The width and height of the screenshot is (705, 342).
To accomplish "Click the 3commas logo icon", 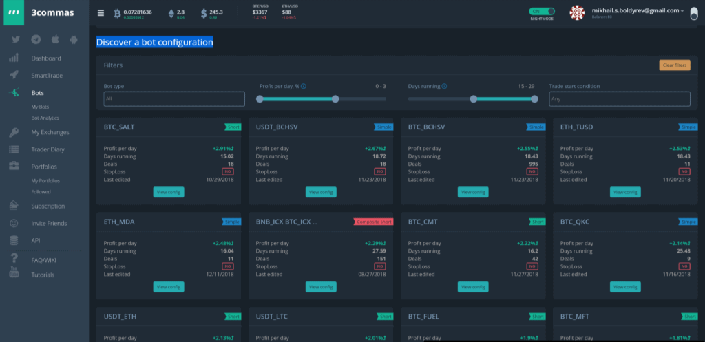I will click(14, 12).
